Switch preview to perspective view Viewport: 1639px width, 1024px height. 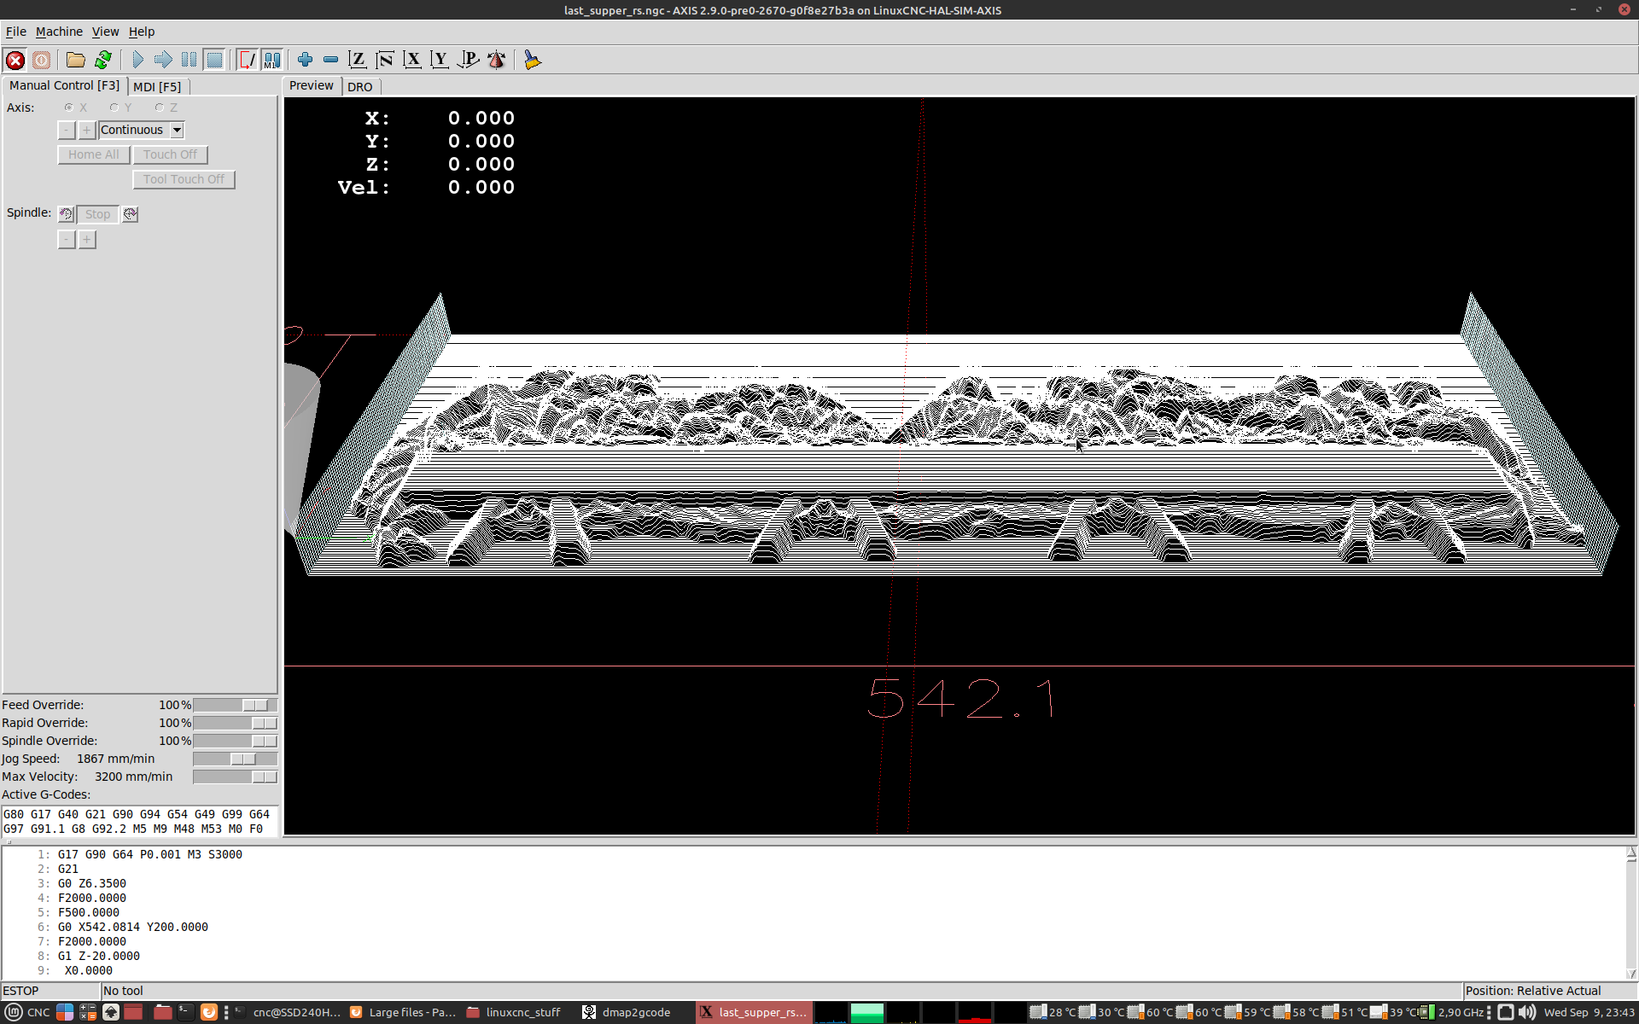click(x=468, y=60)
